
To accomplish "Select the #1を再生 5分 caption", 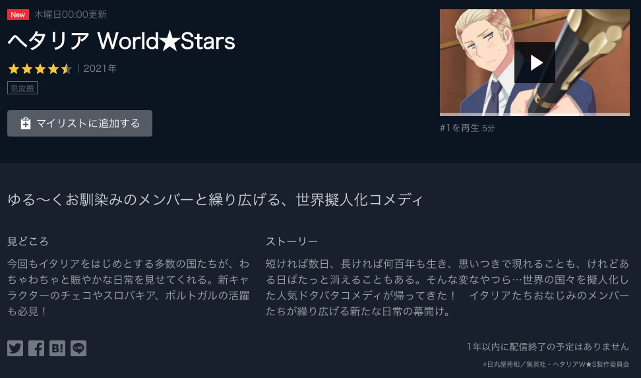I will 468,128.
